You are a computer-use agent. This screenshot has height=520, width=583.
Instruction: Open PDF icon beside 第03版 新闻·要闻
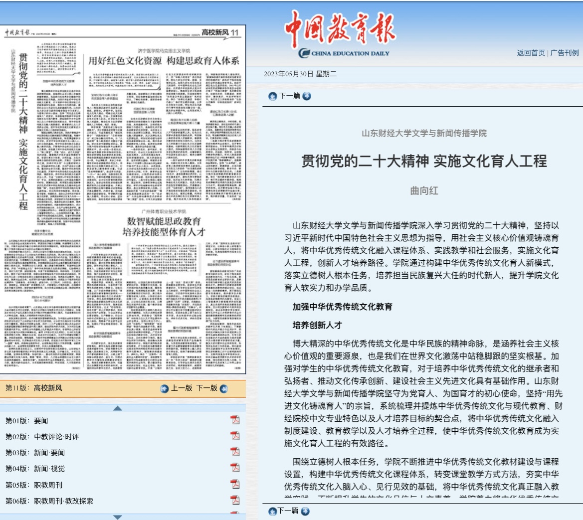[235, 452]
